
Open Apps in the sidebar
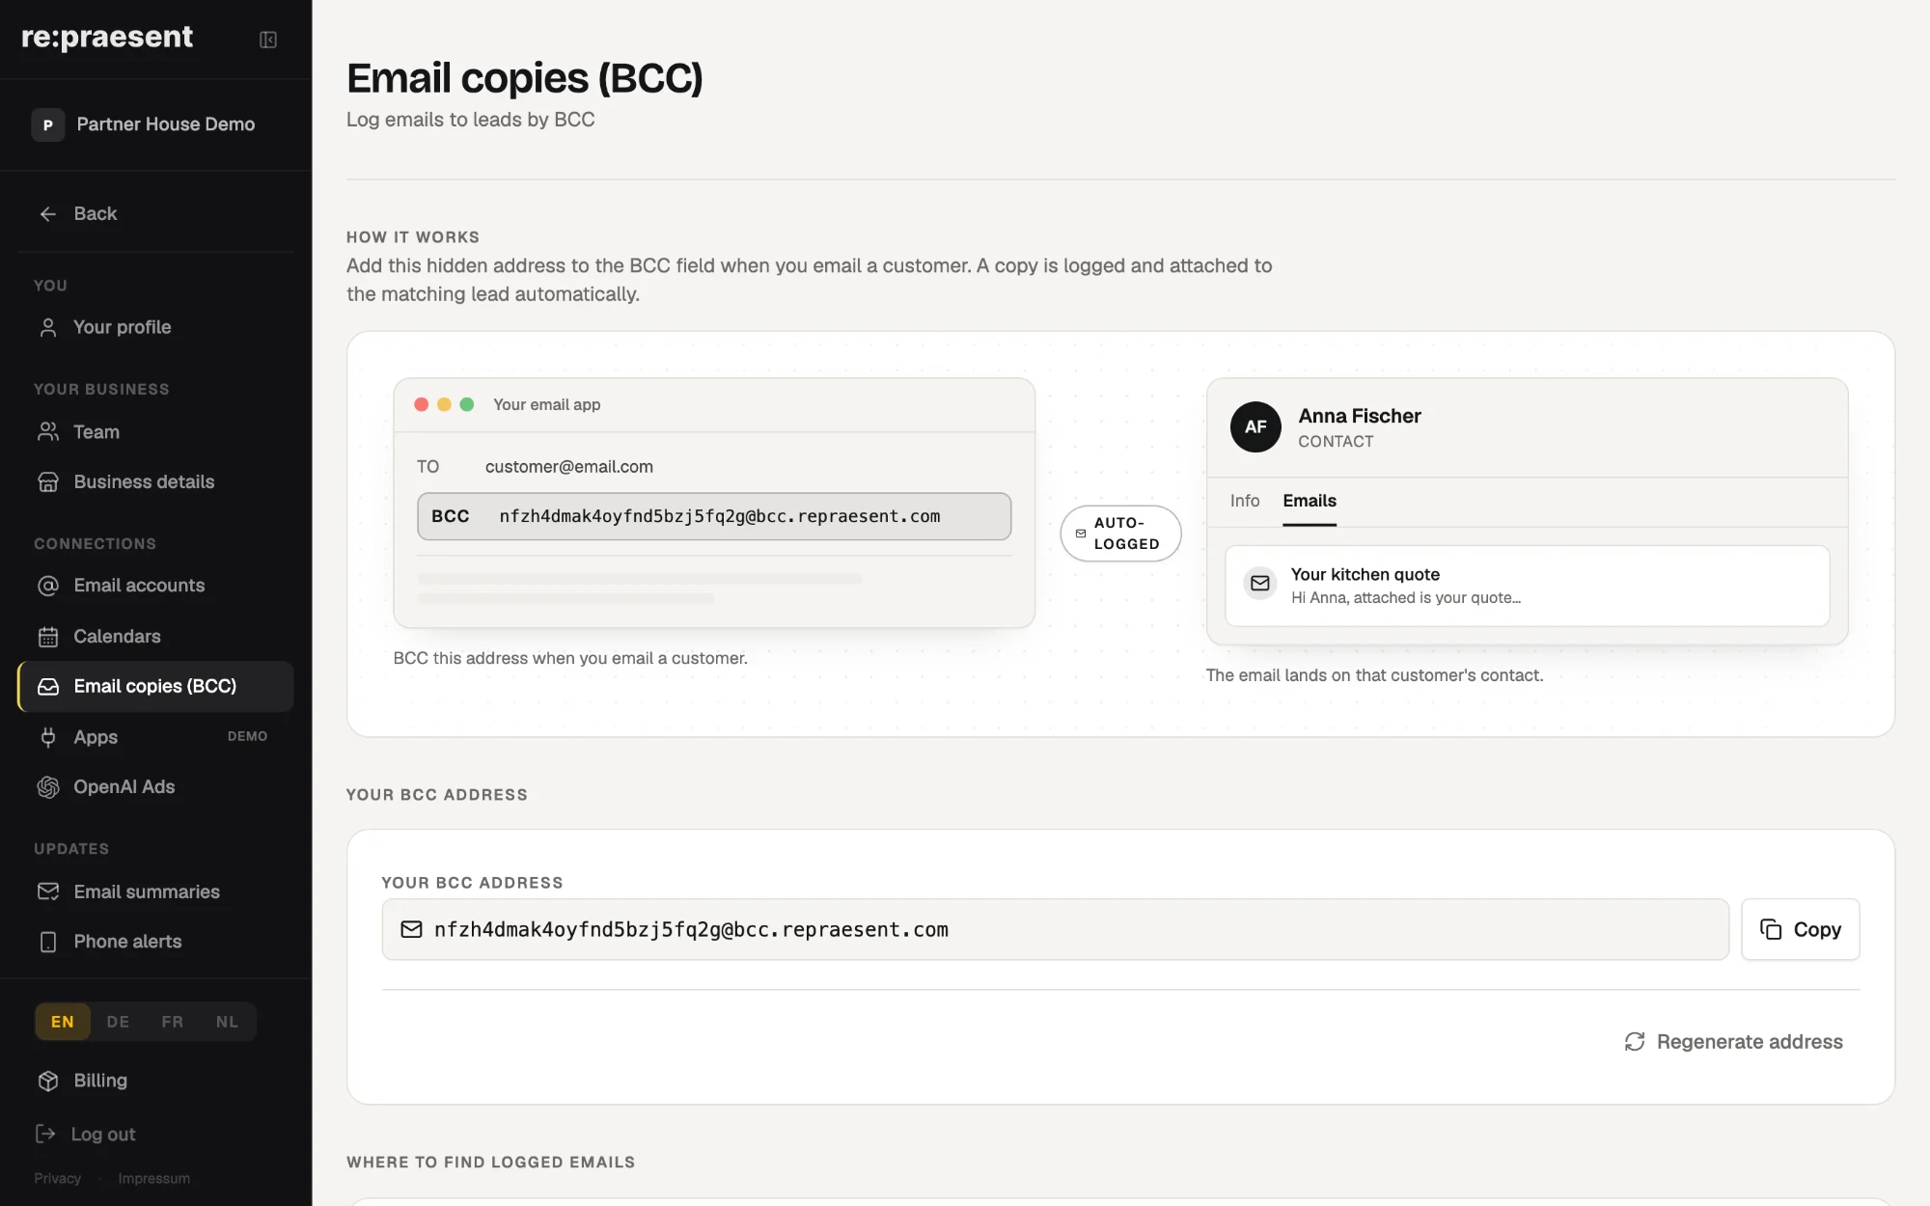[155, 737]
